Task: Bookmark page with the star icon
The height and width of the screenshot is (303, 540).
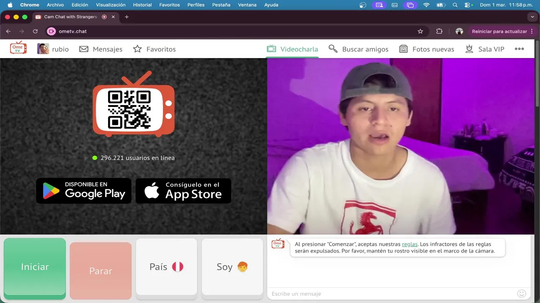Action: (420, 31)
